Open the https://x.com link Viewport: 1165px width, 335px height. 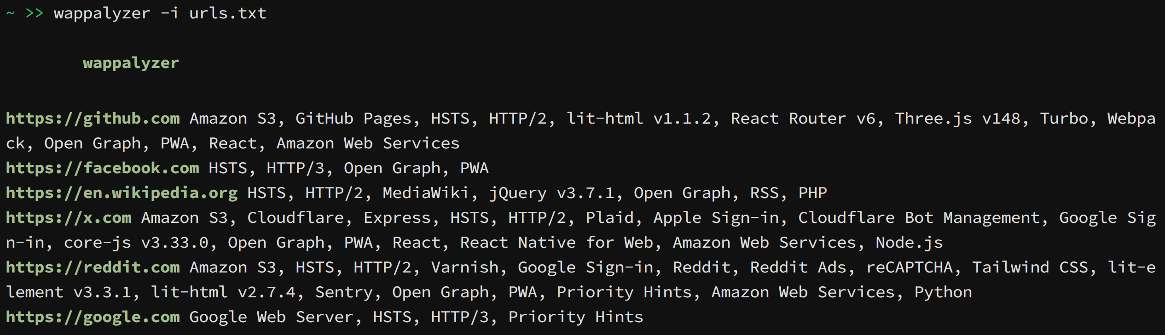click(69, 218)
